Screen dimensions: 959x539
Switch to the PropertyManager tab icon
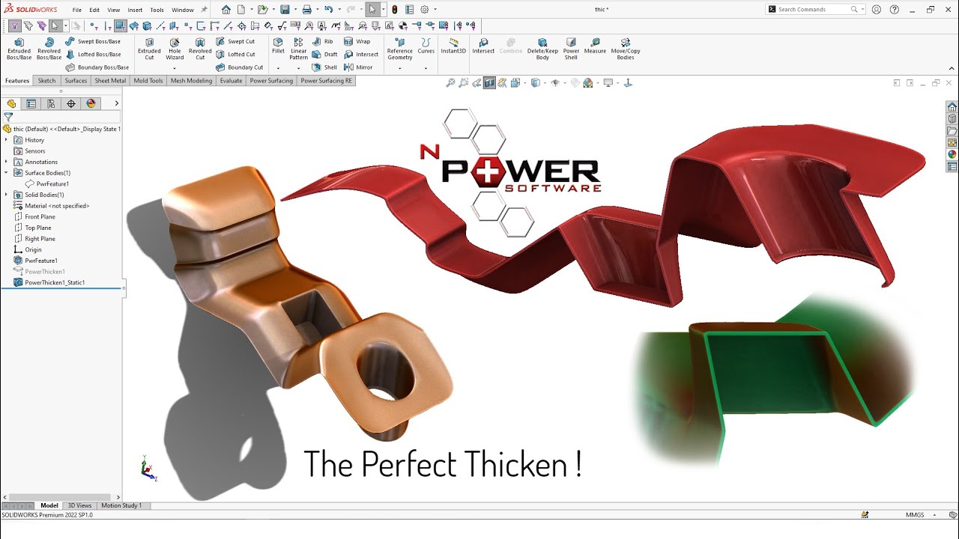31,103
